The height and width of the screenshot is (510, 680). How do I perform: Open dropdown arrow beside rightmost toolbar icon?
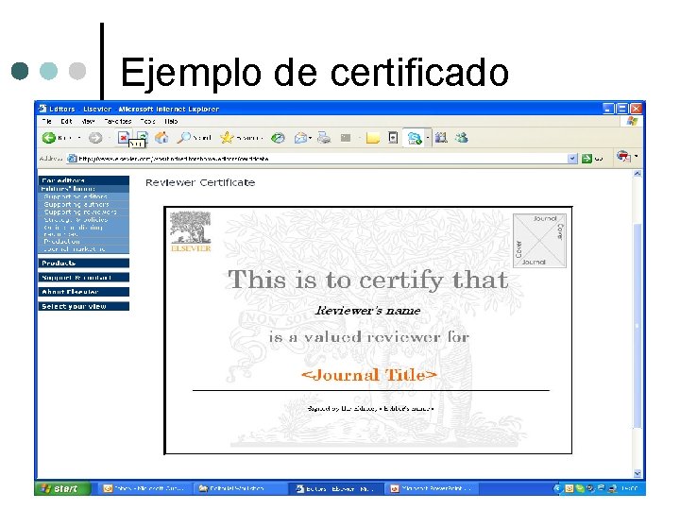[636, 156]
